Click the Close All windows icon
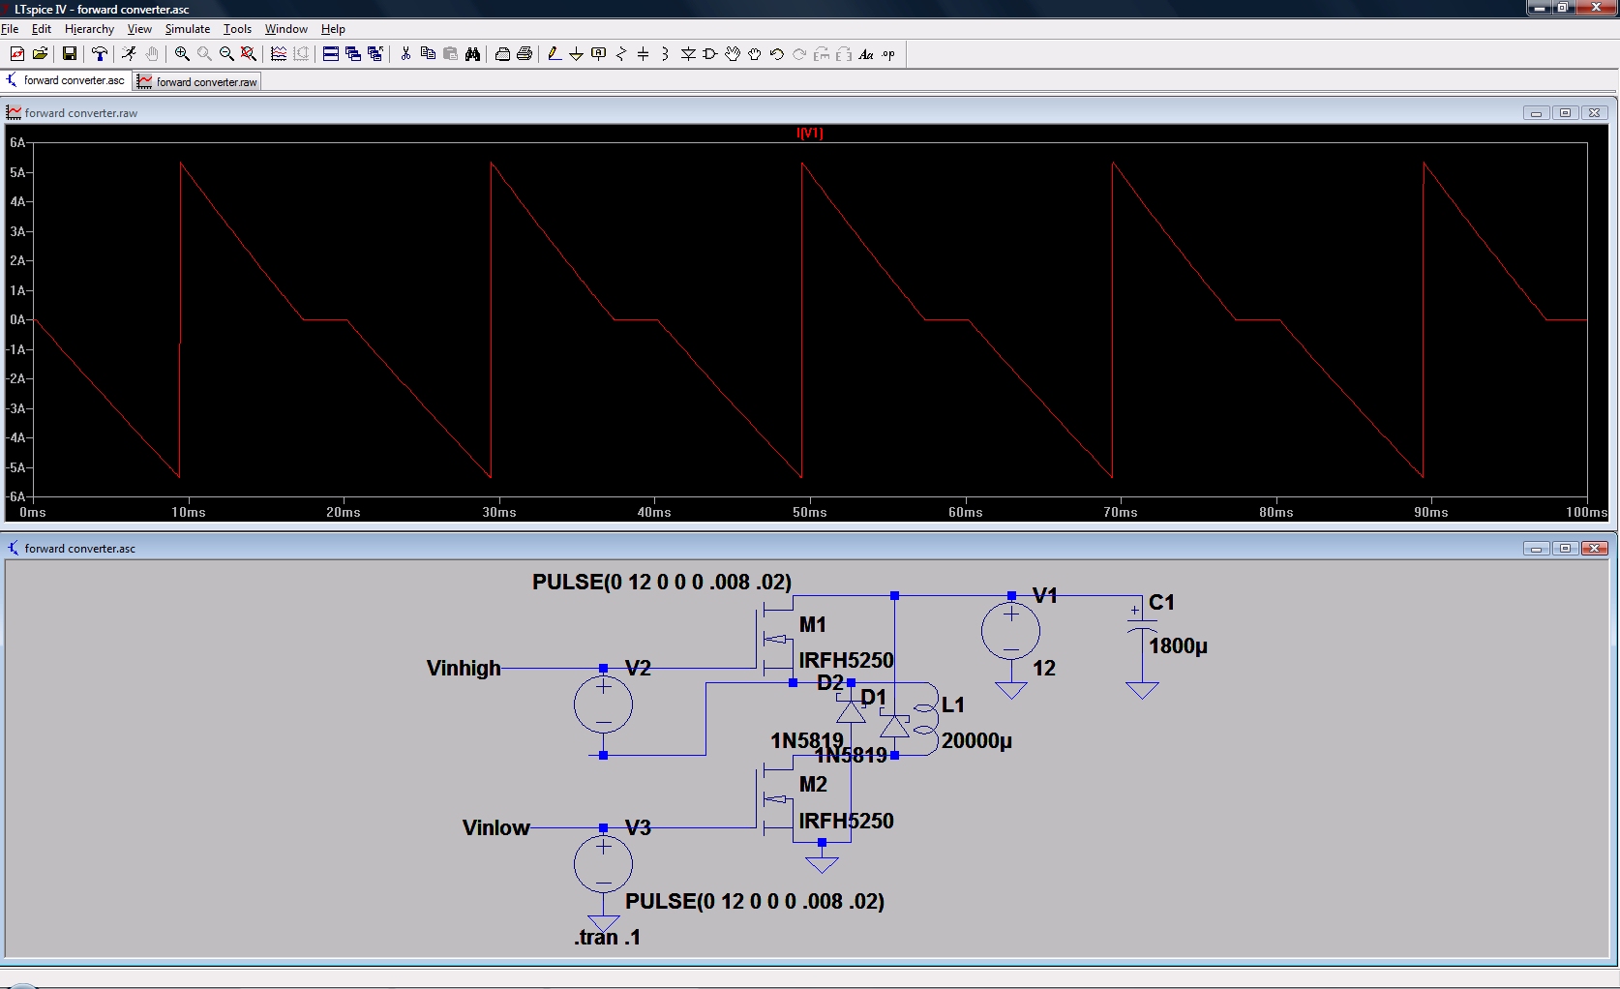Viewport: 1620px width, 989px height. 375,54
